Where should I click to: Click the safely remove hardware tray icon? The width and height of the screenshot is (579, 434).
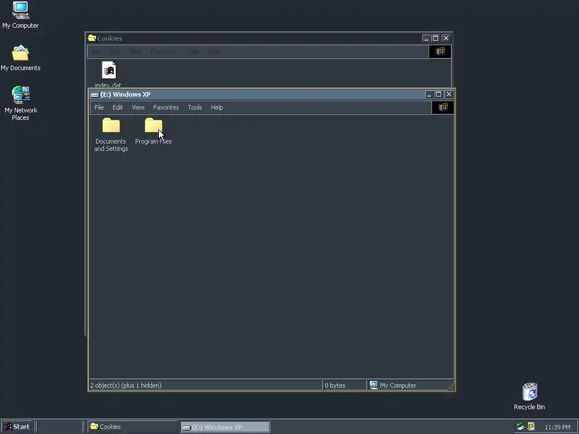(x=521, y=427)
